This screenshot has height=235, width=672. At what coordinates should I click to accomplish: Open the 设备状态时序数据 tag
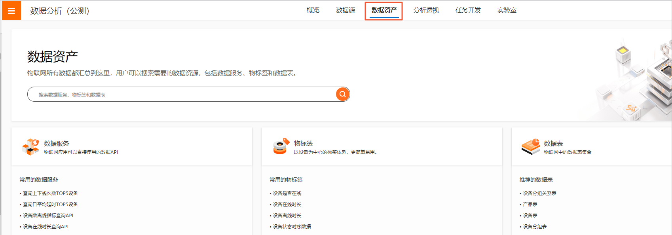292,227
